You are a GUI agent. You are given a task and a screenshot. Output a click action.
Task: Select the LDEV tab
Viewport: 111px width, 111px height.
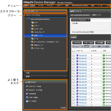click(74, 37)
